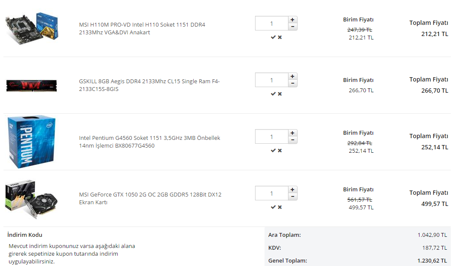Click quantity field for GSKILL 8GB RAM
This screenshot has width=453, height=266.
(271, 80)
